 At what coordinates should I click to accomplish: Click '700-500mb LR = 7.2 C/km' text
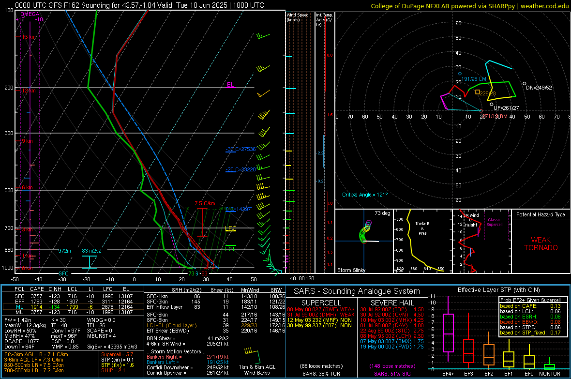pos(34,370)
